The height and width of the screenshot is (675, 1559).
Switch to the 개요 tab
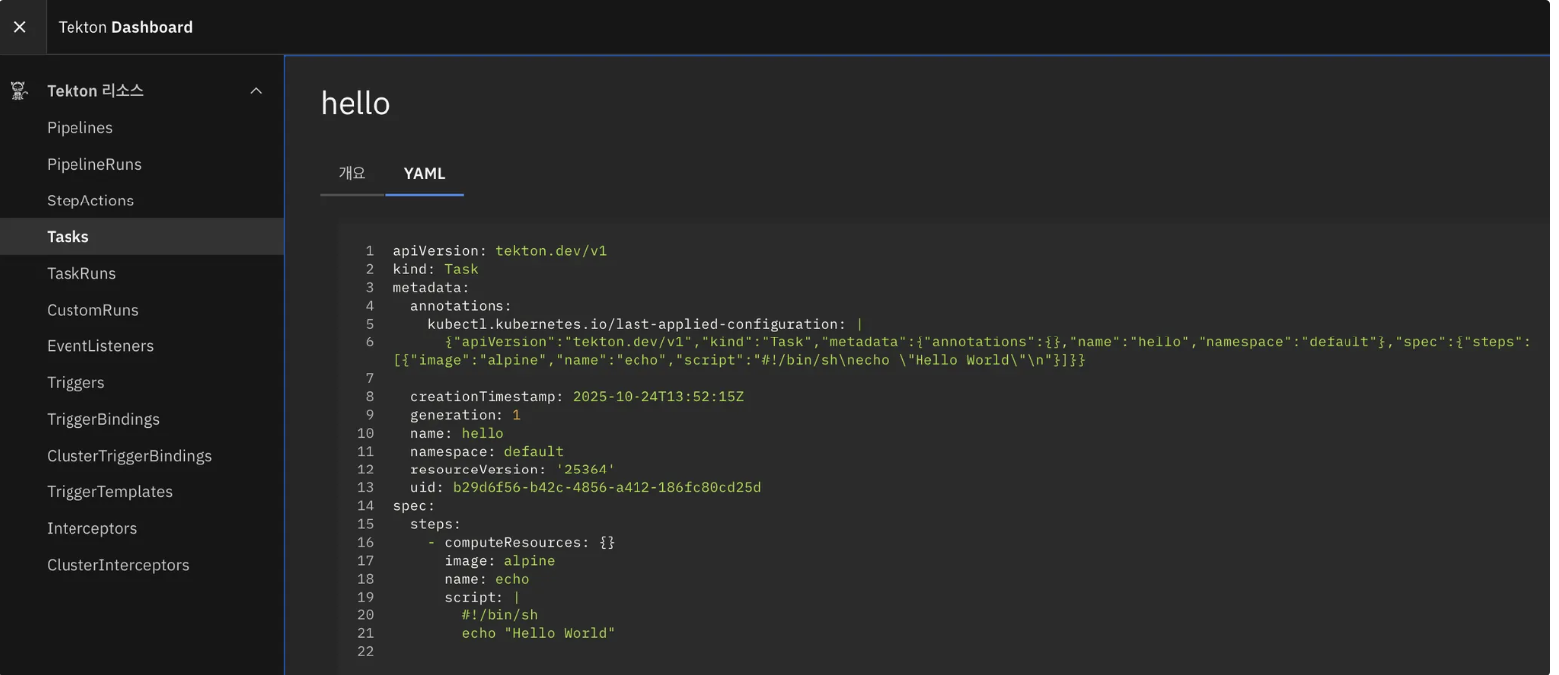point(352,173)
